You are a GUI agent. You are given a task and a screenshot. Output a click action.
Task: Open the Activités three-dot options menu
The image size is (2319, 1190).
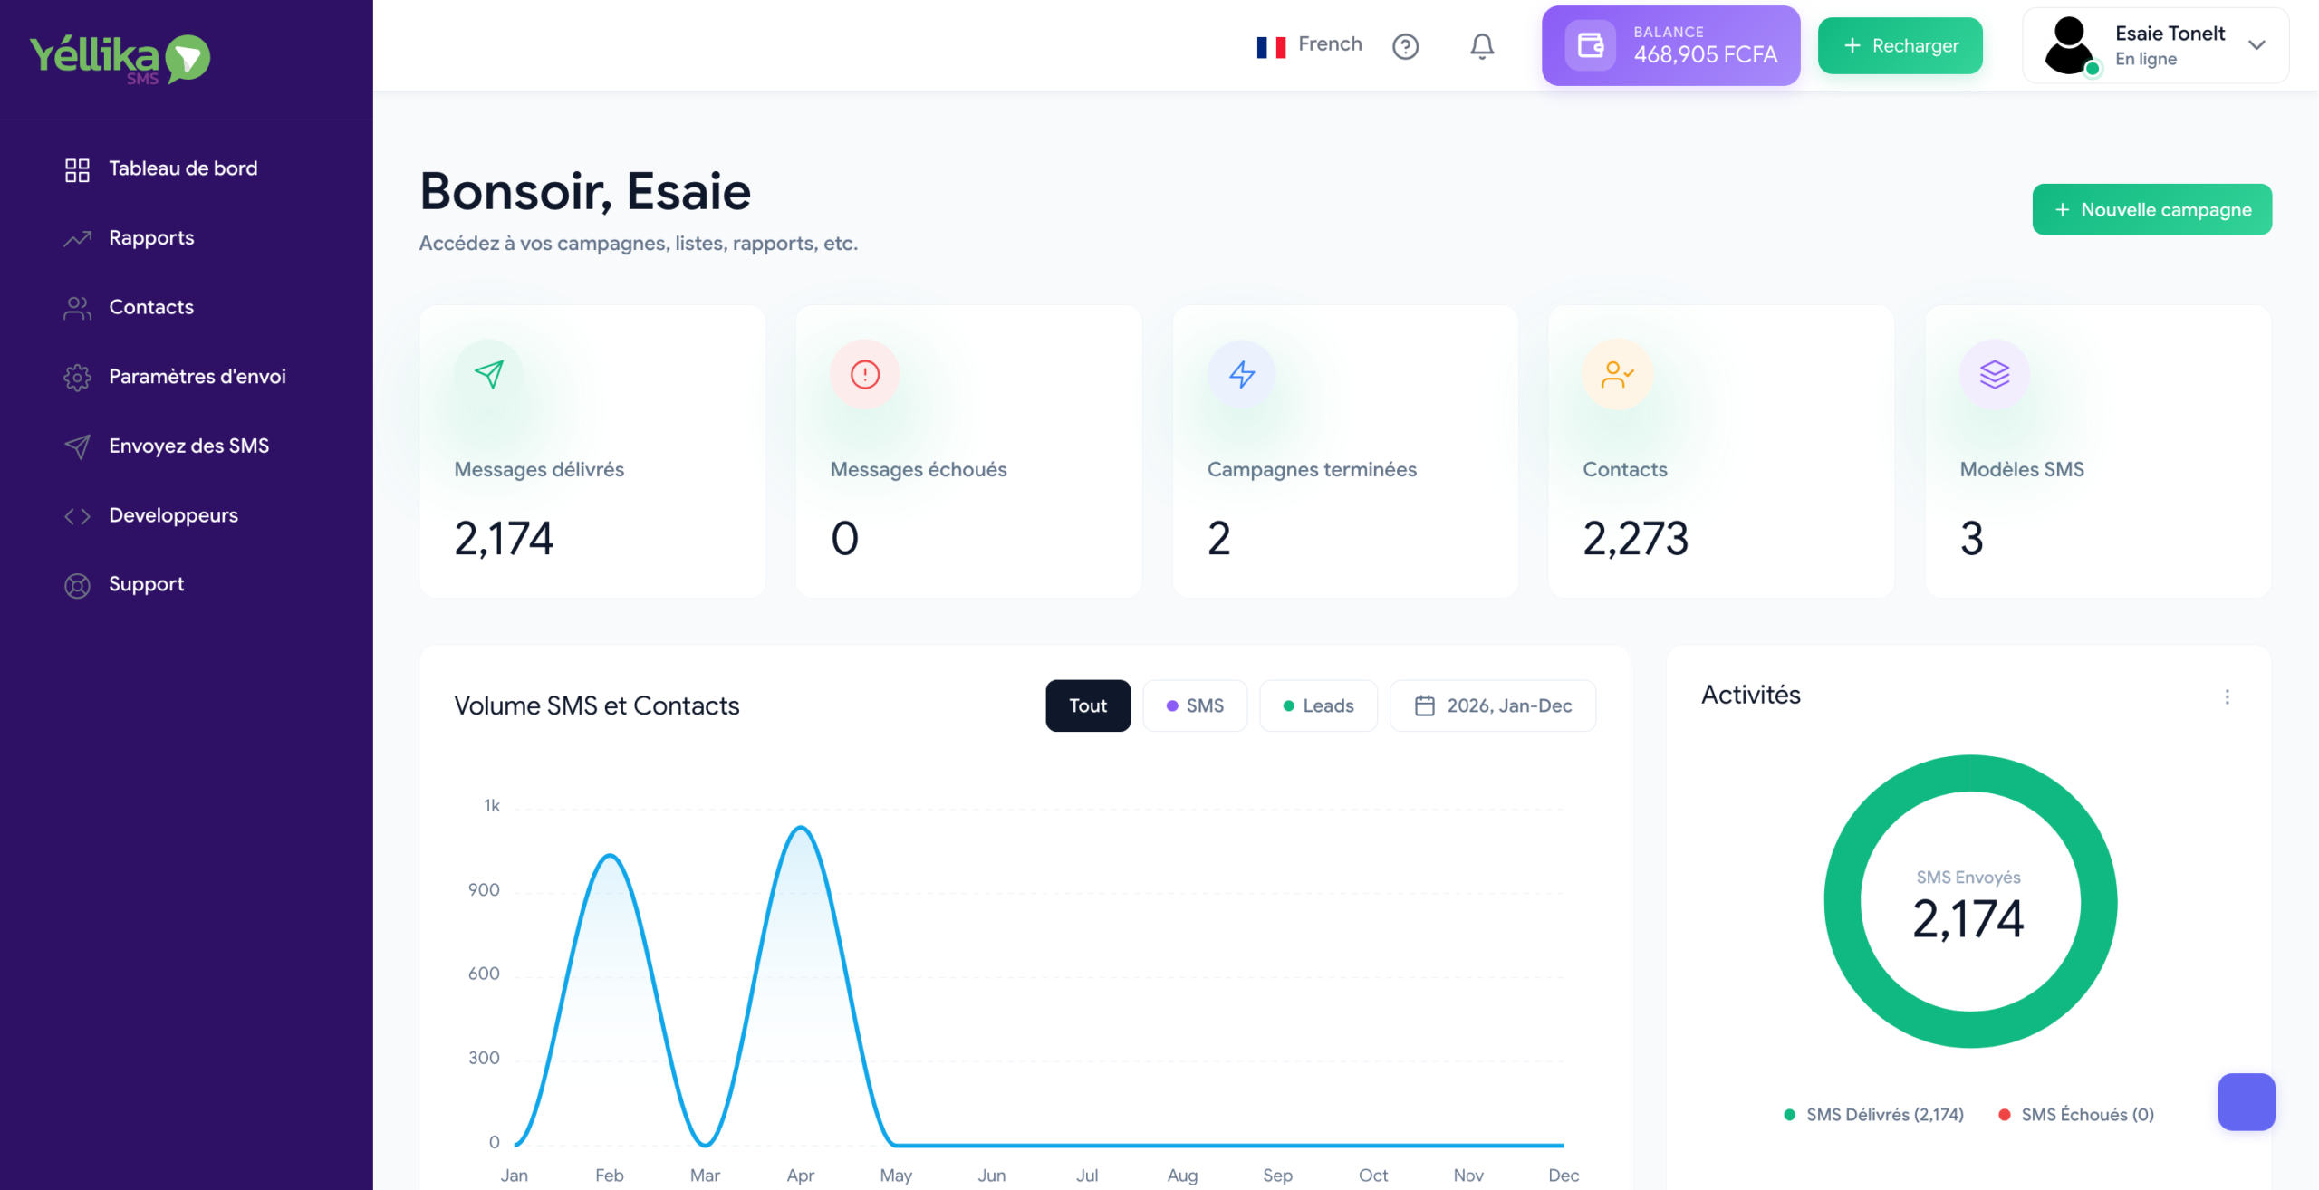2227,696
